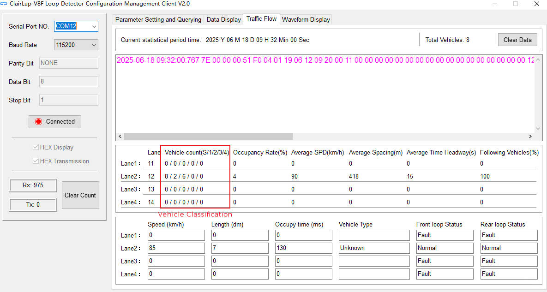This screenshot has height=292, width=547.
Task: Click the Lane2 Speed field showing 85
Action: (176, 248)
